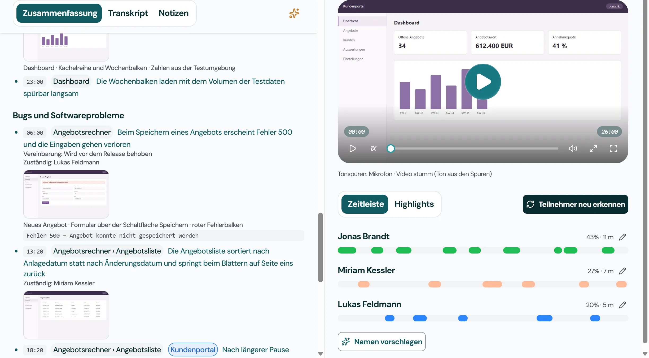Jump to timestamp 18:20
Screen dimensions: 649x358
click(x=35, y=350)
